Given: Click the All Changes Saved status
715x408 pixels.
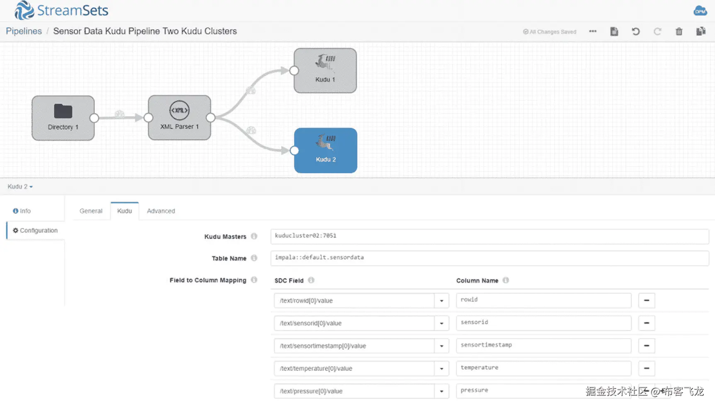Looking at the screenshot, I should click(550, 31).
